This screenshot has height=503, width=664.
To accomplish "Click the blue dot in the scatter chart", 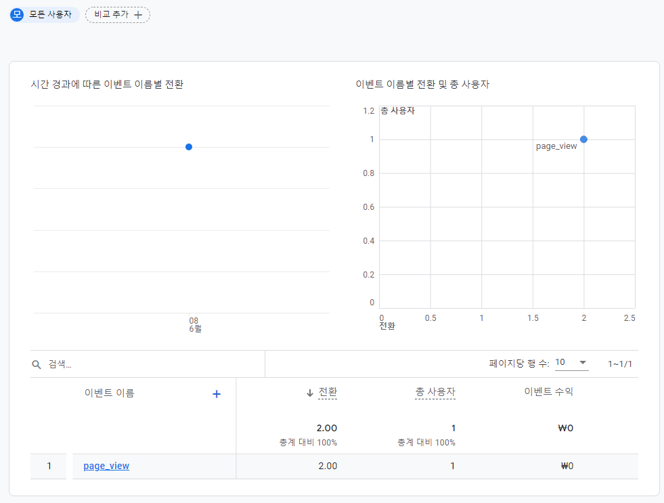I will coord(583,139).
